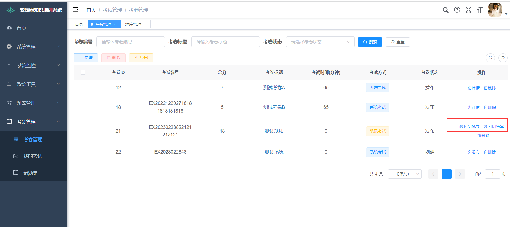Image resolution: width=510 pixels, height=227 pixels.
Task: Collapse sidebar with the hamburger icon
Action: click(x=76, y=10)
